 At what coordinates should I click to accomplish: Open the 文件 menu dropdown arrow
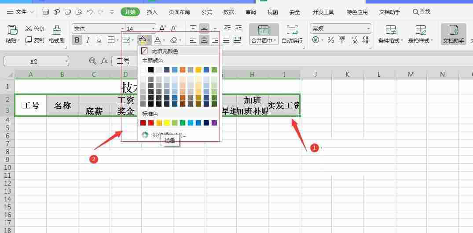[x=32, y=12]
